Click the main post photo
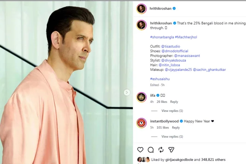 (x=66, y=82)
